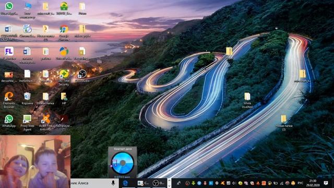Select the Word document beside FL Studio
The height and width of the screenshot is (188, 334).
27,55
